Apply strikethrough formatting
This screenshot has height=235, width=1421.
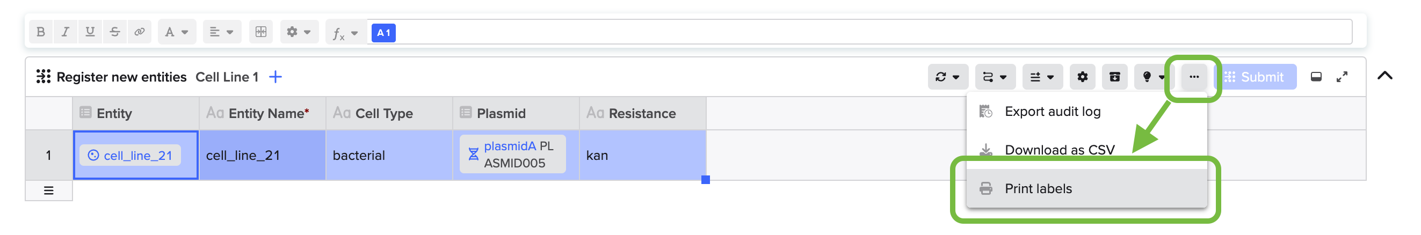(115, 32)
